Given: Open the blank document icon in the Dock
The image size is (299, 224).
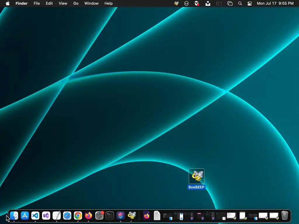Looking at the screenshot, I should pyautogui.click(x=157, y=216).
